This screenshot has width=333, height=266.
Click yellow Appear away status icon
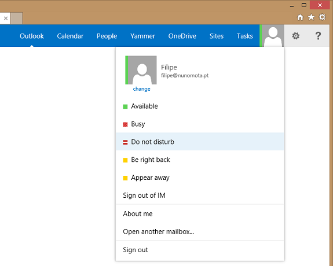[125, 178]
